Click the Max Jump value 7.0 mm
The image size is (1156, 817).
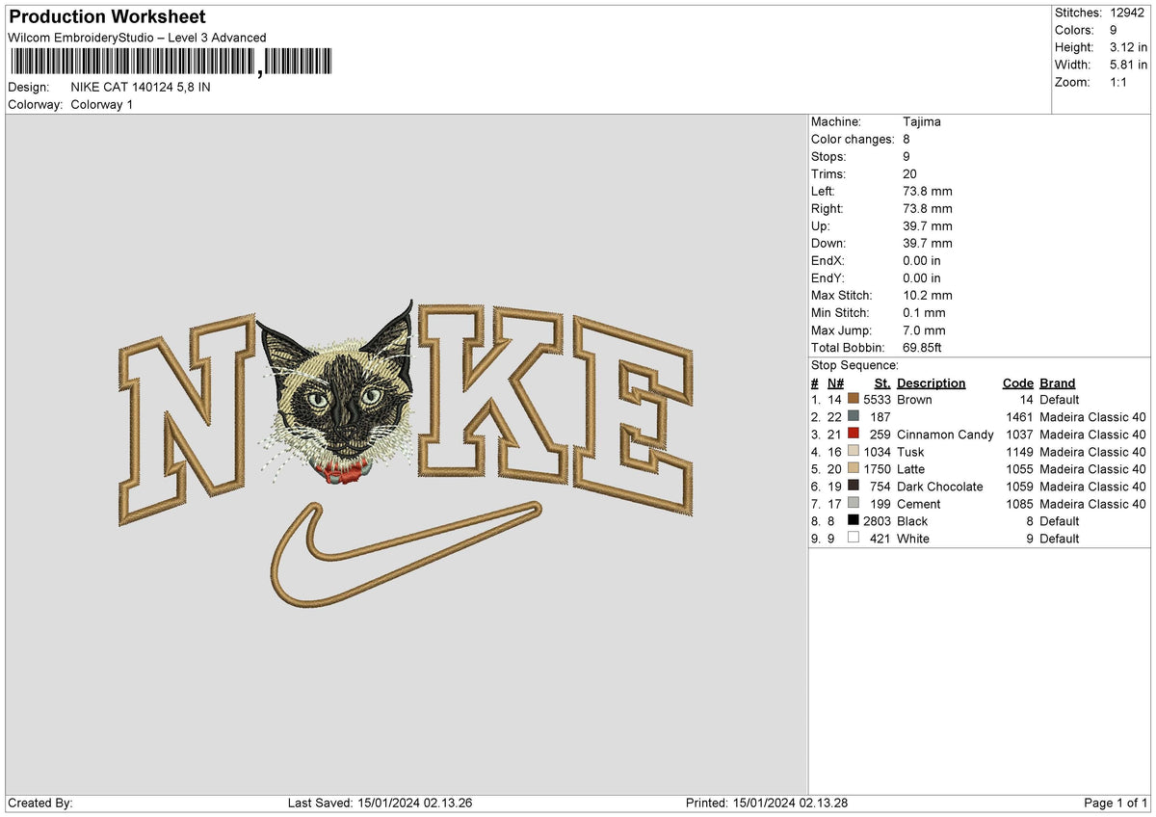(925, 329)
